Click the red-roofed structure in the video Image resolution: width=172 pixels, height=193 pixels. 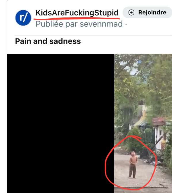tap(159, 121)
